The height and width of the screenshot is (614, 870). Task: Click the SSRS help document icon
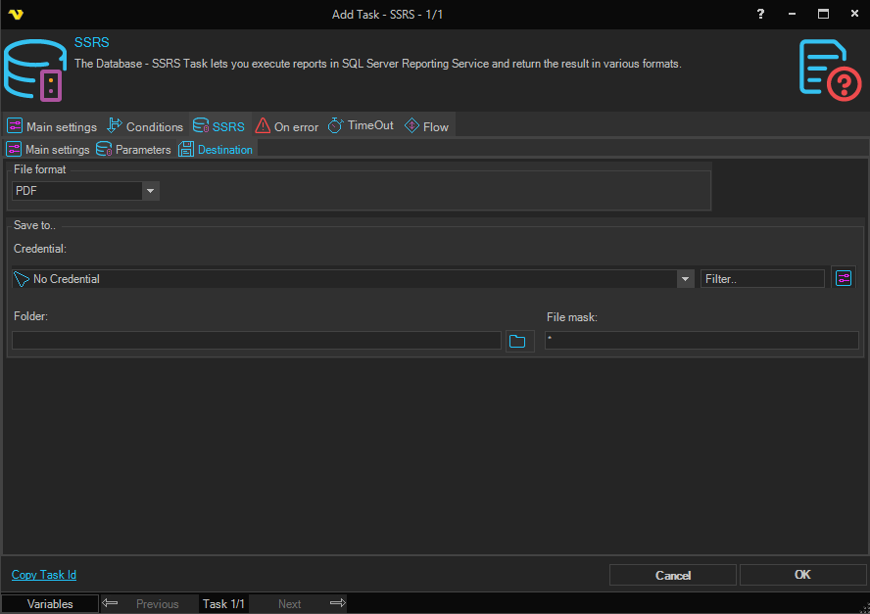point(829,70)
